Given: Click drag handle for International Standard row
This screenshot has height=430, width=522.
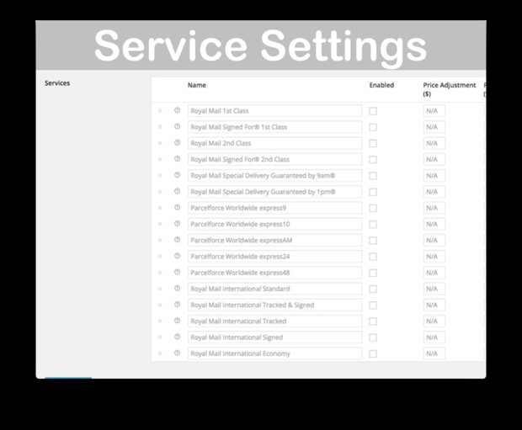Looking at the screenshot, I should [x=160, y=289].
